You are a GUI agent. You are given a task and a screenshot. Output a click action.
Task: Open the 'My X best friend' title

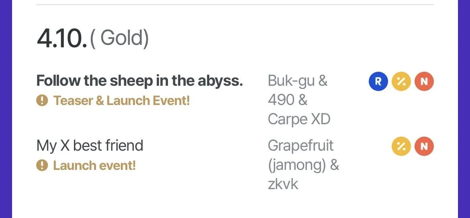tap(90, 145)
